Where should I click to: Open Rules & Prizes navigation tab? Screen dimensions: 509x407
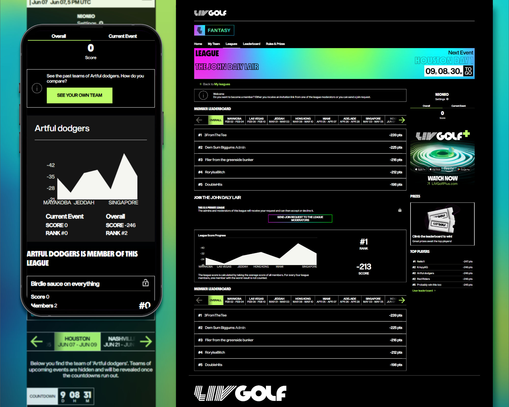point(275,44)
